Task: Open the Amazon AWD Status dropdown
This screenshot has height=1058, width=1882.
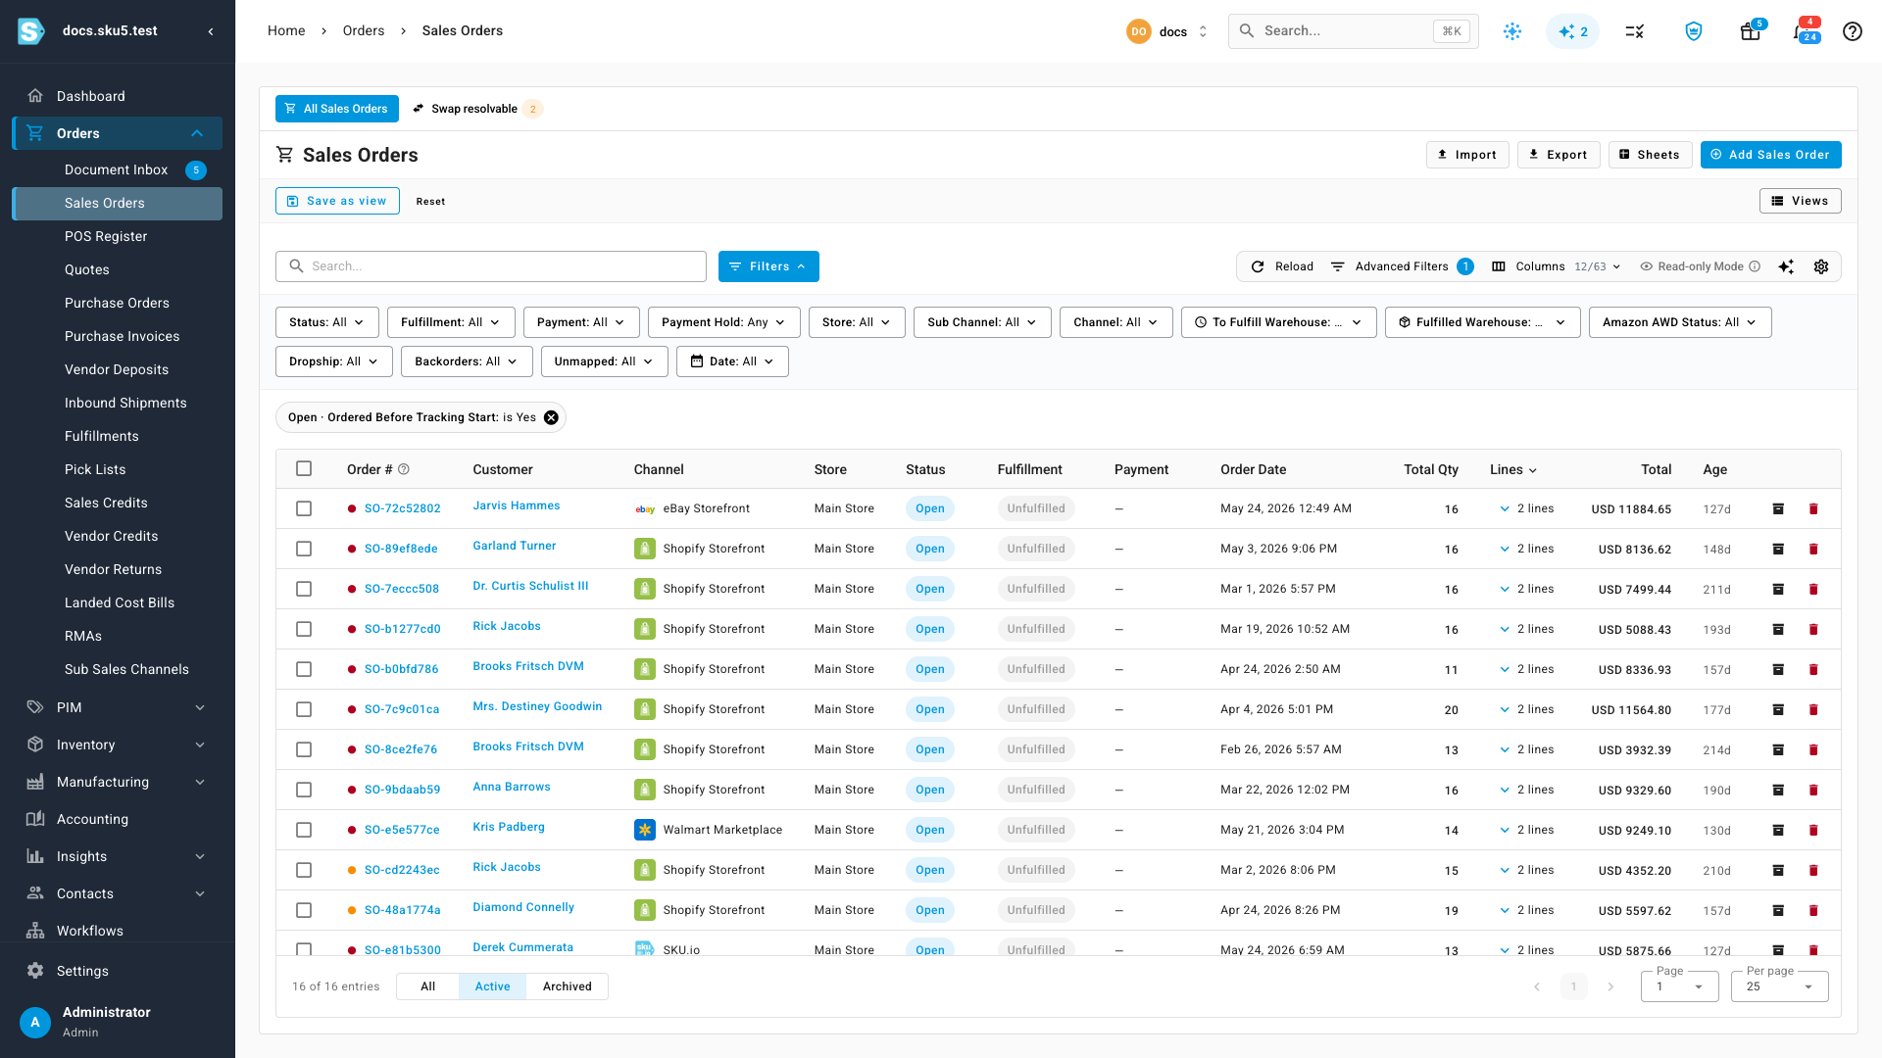Action: point(1680,322)
